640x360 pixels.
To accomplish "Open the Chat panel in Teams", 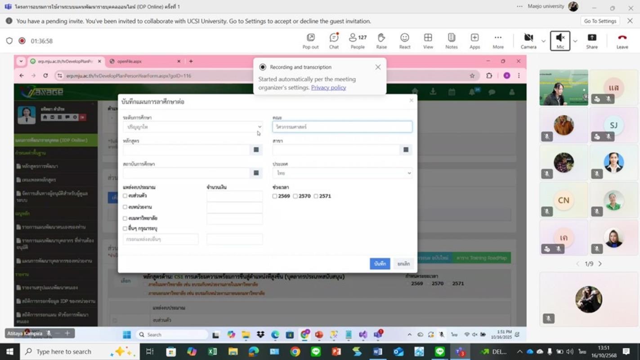I will [x=334, y=41].
